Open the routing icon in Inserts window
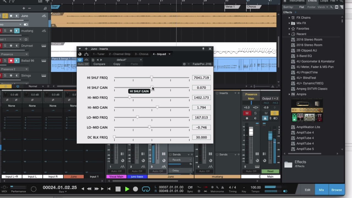Image resolution: width=352 pixels, height=198 pixels. tap(86, 54)
